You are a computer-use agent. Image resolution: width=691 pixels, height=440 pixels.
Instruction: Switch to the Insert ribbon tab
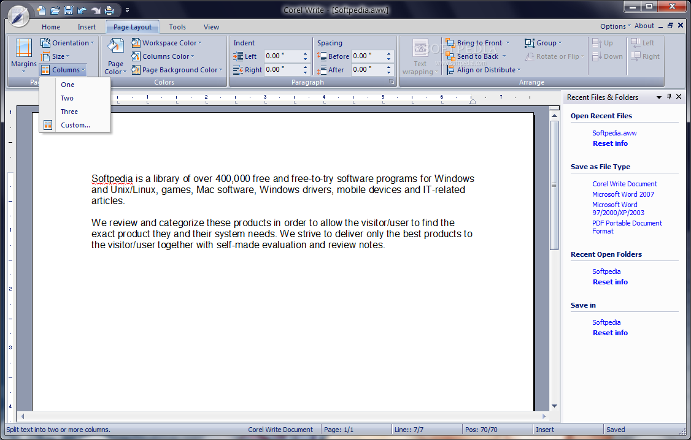pos(87,27)
